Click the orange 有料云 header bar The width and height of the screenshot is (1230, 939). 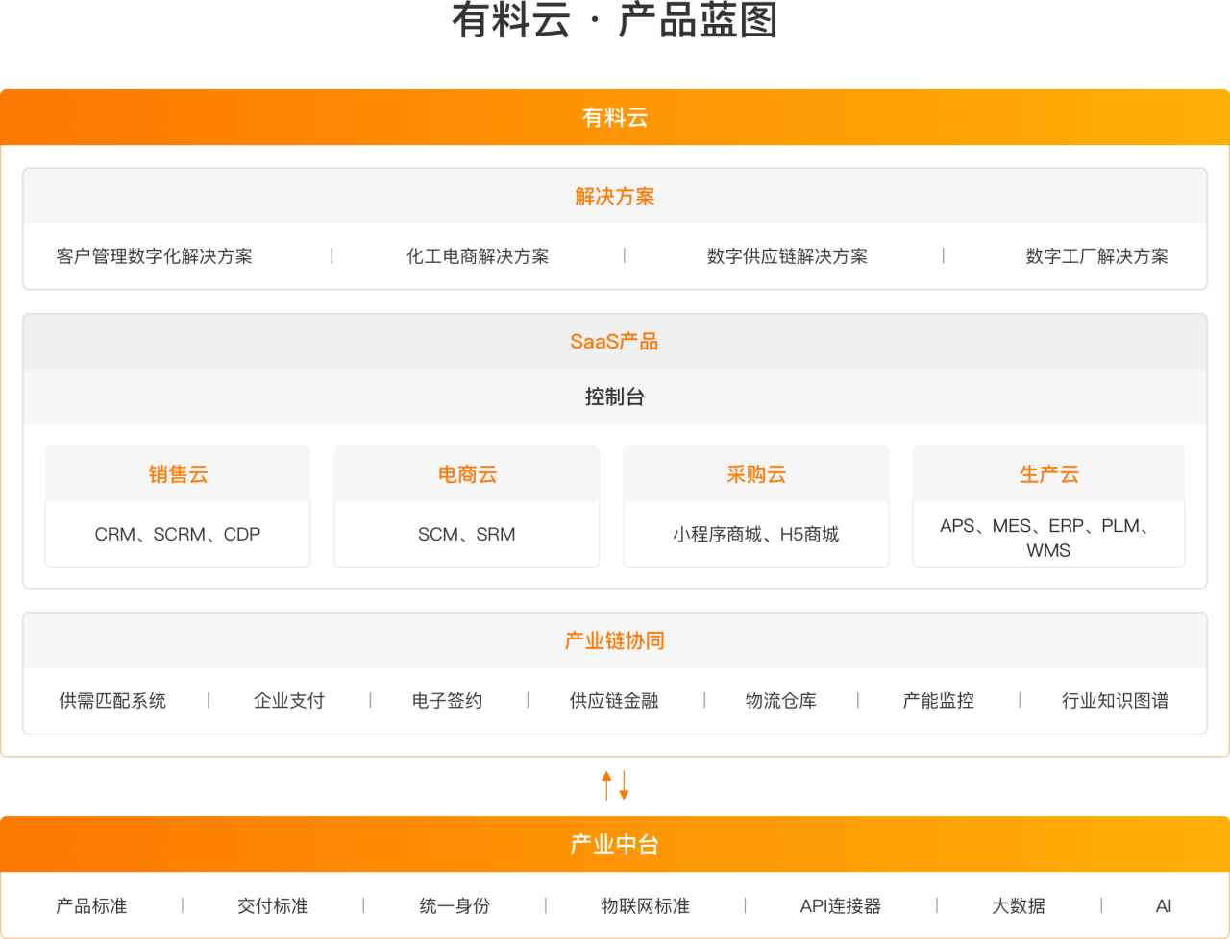615,117
